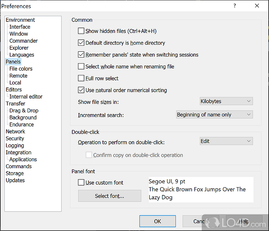The image size is (269, 231).
Task: Select Environment in the preferences tree
Action: (20, 20)
